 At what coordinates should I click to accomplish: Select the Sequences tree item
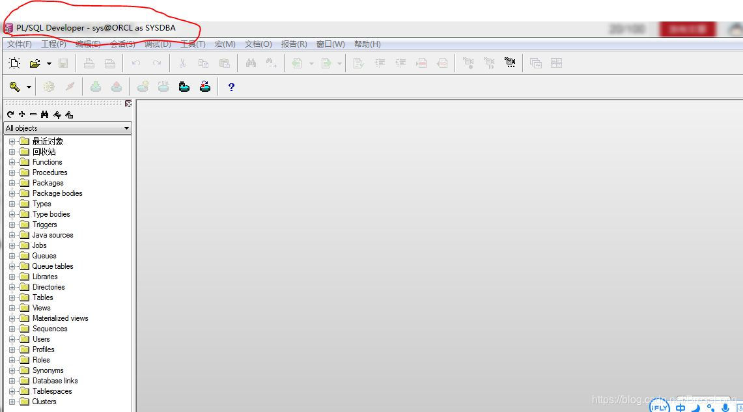[49, 329]
